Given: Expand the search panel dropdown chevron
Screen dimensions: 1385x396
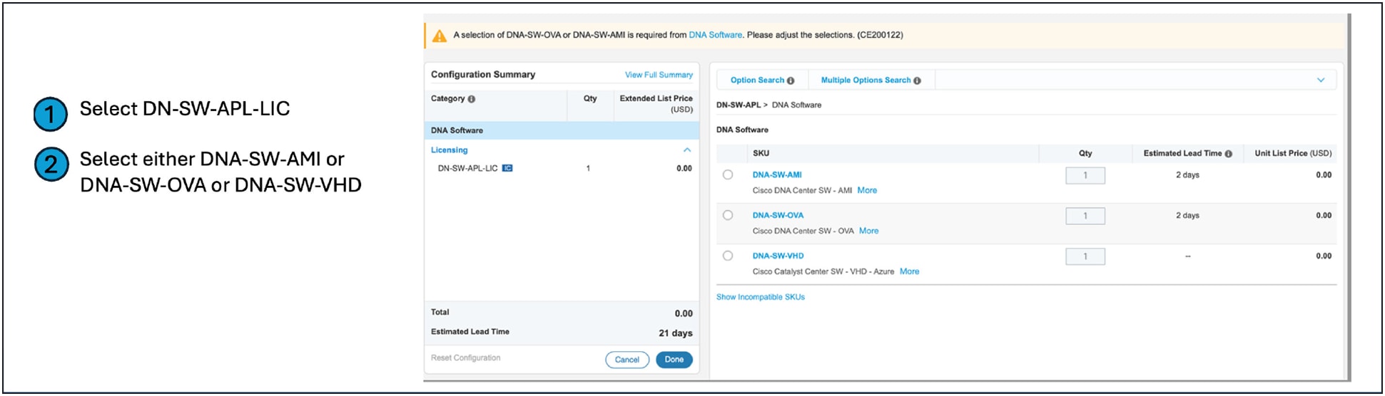Looking at the screenshot, I should click(1321, 80).
